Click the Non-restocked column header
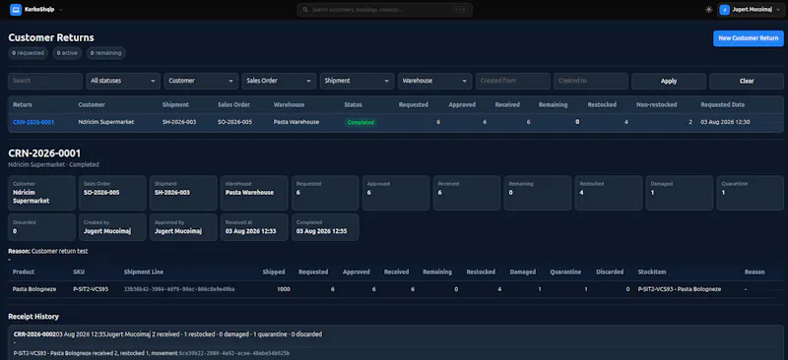 pyautogui.click(x=656, y=105)
